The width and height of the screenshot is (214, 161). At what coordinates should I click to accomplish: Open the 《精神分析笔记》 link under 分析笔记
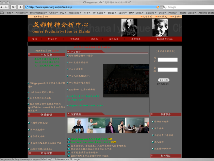pos(40,123)
